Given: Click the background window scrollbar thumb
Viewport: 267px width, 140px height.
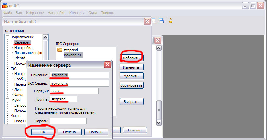Looking at the screenshot, I should (x=159, y=110).
